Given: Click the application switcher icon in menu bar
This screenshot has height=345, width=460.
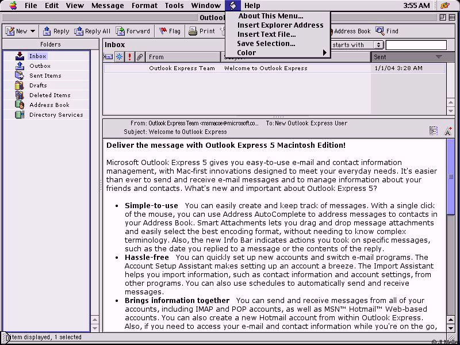Looking at the screenshot, I should [x=445, y=5].
